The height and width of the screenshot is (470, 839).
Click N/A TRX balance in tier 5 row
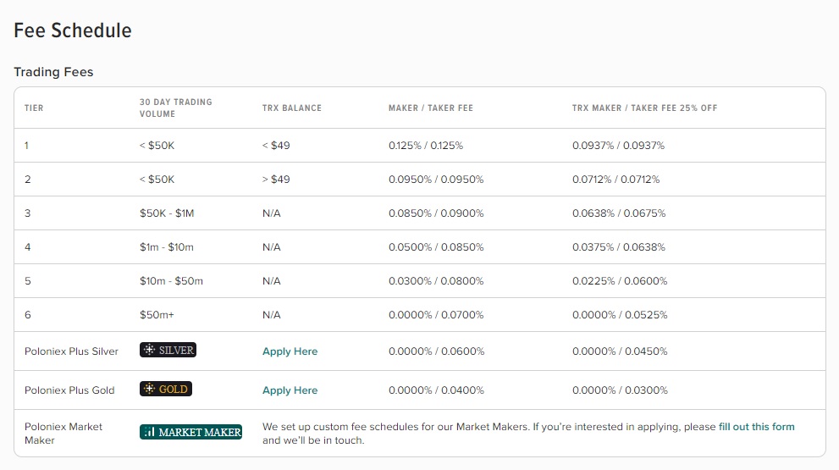[x=271, y=281]
